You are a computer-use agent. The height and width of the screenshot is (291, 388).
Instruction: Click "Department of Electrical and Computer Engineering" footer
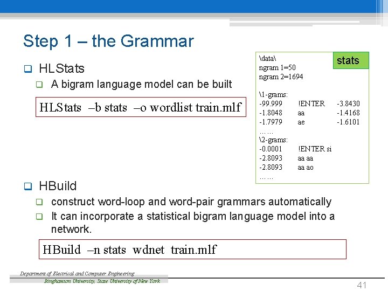(x=77, y=273)
